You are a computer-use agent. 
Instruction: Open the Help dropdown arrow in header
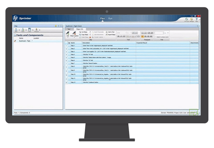point(200,20)
